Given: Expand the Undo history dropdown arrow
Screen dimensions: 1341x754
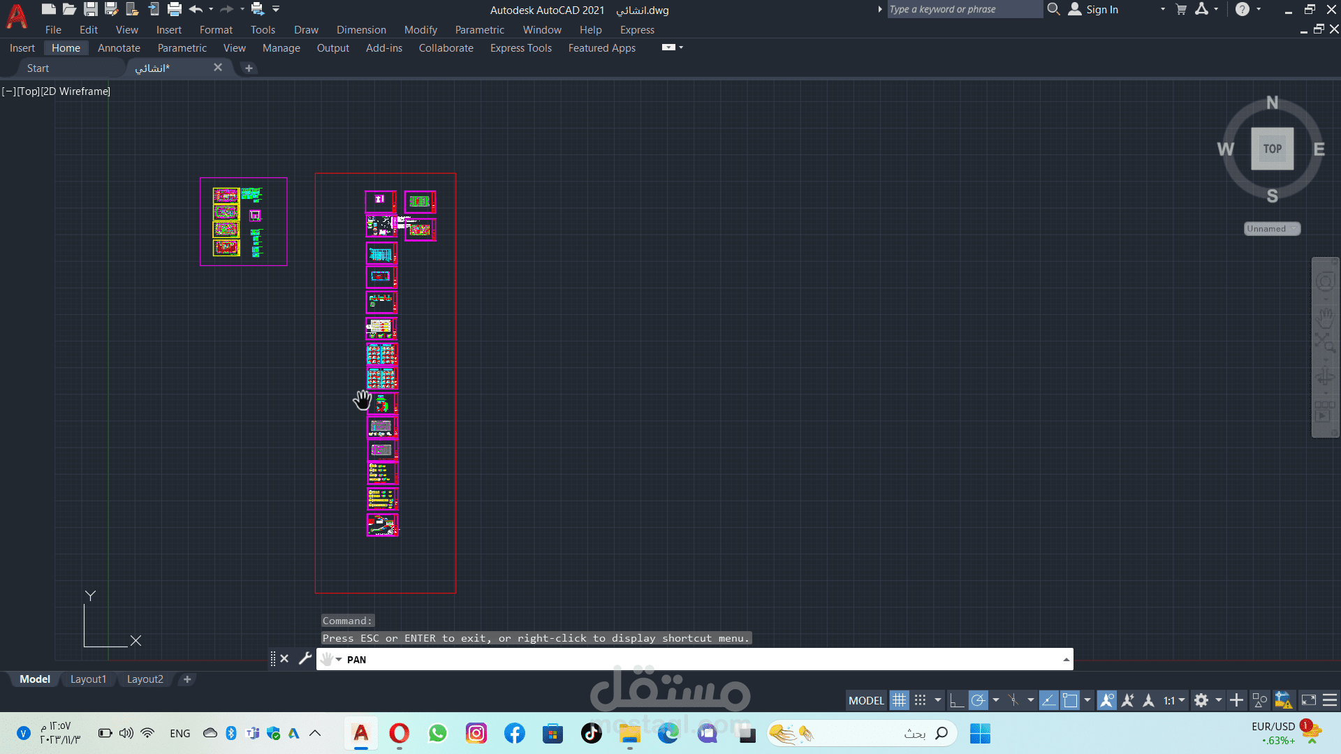Looking at the screenshot, I should 211,9.
